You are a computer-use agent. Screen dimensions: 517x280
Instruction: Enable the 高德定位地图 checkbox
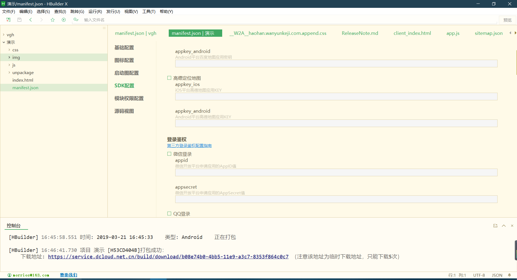169,78
